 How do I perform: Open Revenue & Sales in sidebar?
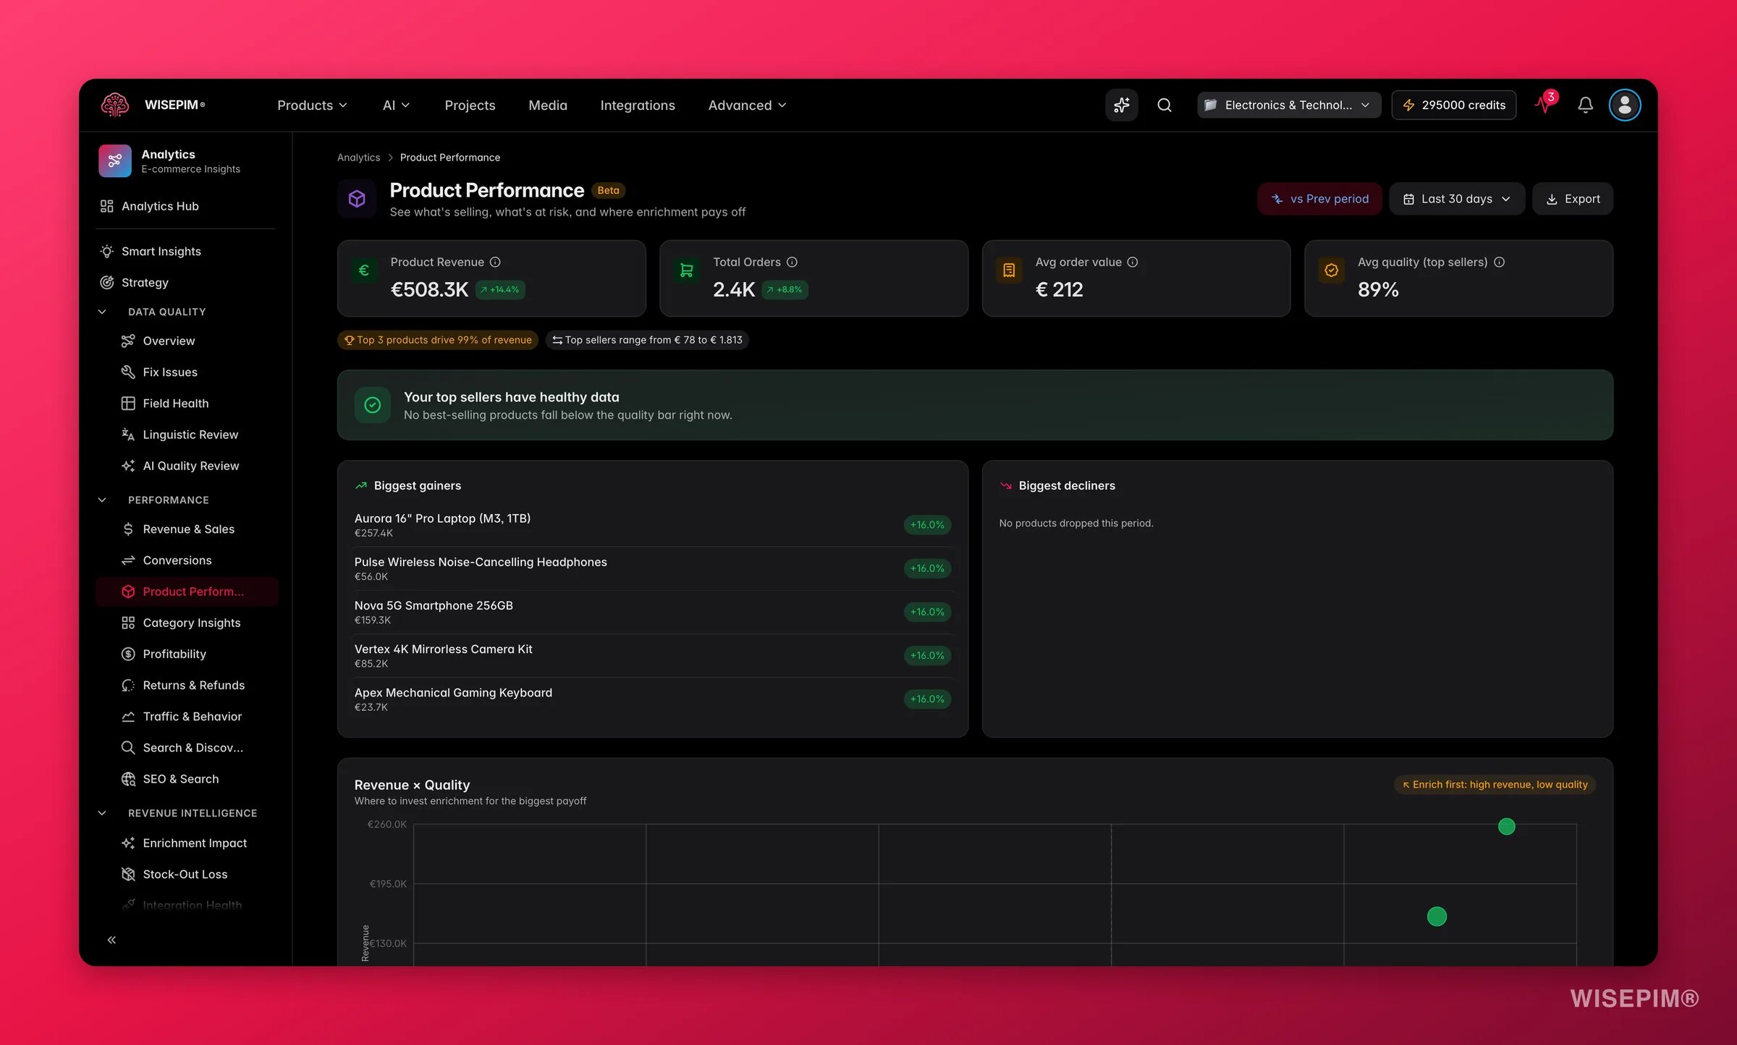coord(186,529)
